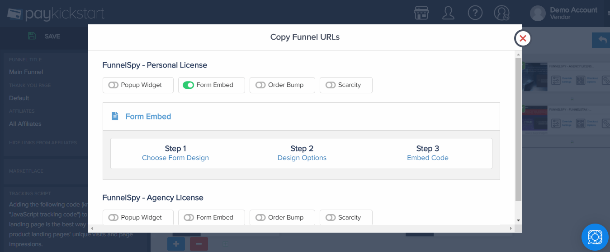Turn on Scarcity toggle for Agency License

point(331,217)
